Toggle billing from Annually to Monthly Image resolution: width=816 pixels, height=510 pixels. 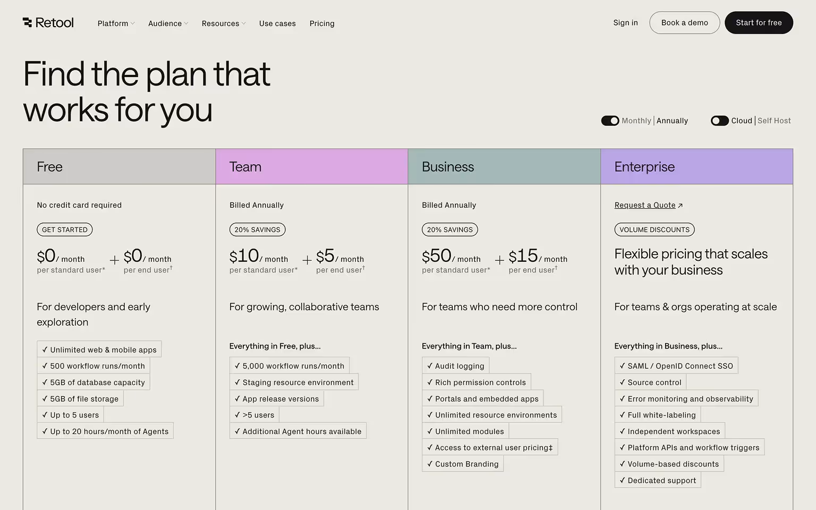point(610,121)
